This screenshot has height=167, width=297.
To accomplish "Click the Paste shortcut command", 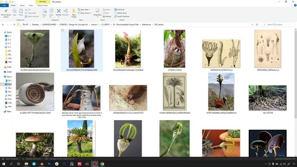I will click(32, 17).
